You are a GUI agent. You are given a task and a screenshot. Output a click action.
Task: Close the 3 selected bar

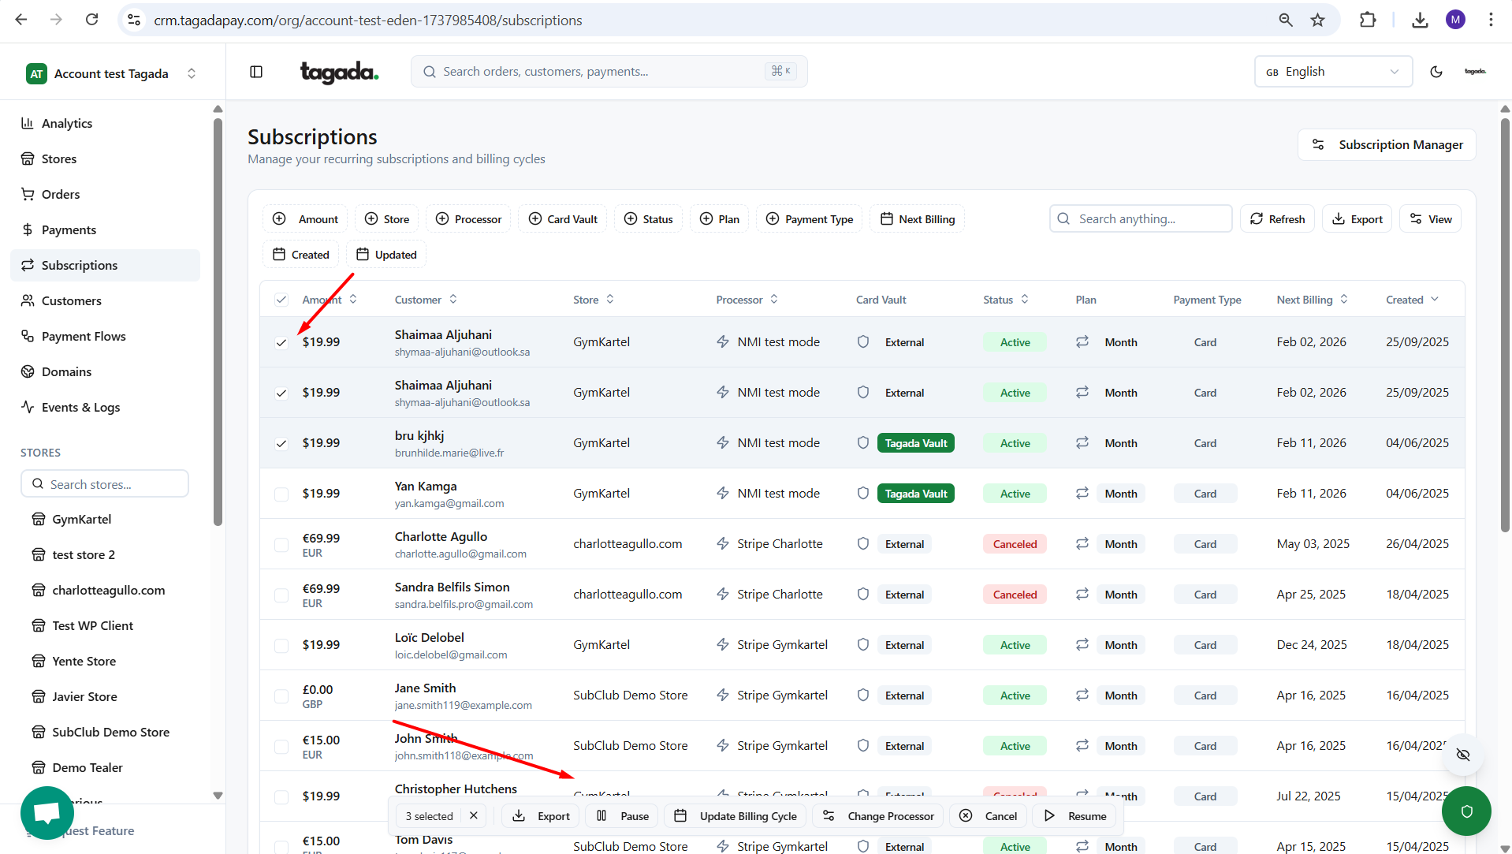[474, 815]
